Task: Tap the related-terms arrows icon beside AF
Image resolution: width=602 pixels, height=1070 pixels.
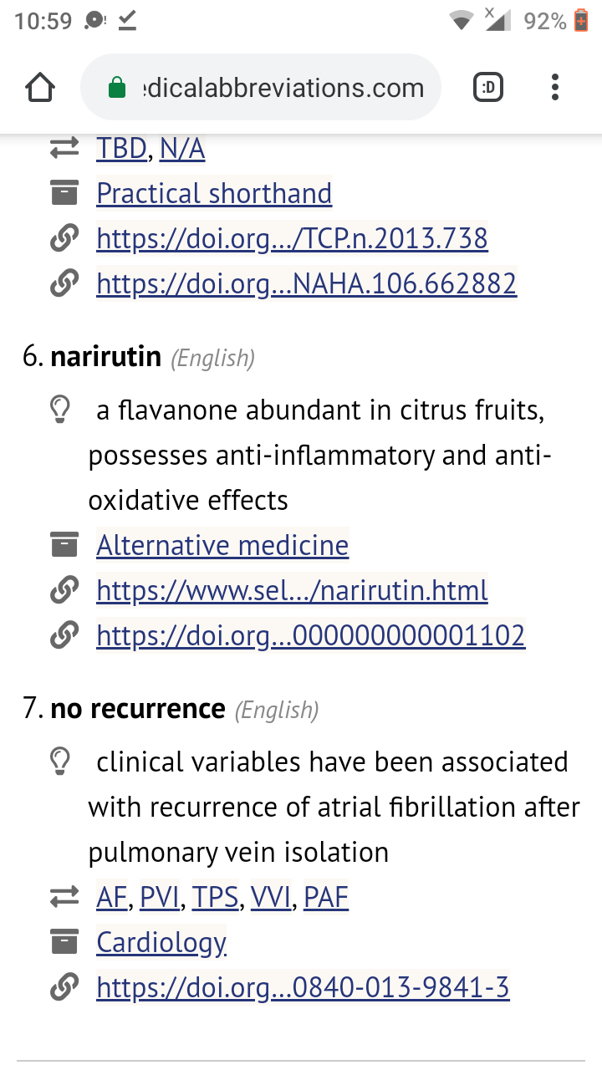Action: coord(64,898)
